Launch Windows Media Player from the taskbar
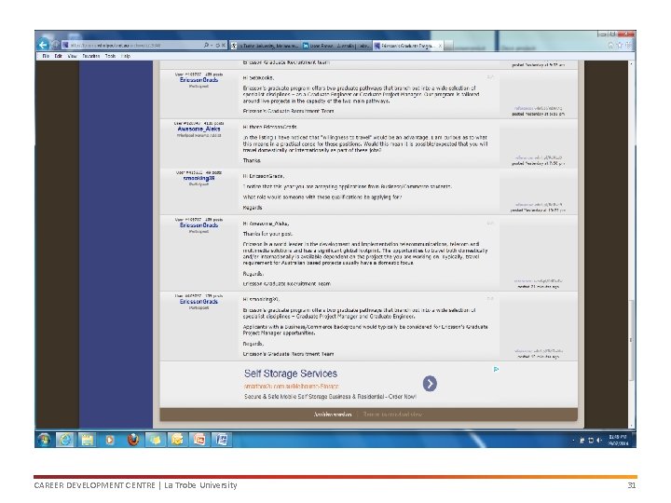The image size is (671, 503). coord(110,440)
